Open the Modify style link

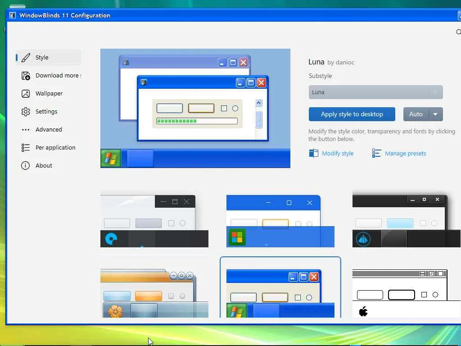coord(338,153)
